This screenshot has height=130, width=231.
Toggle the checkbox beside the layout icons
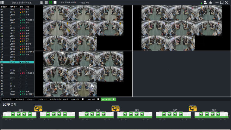coord(59,2)
